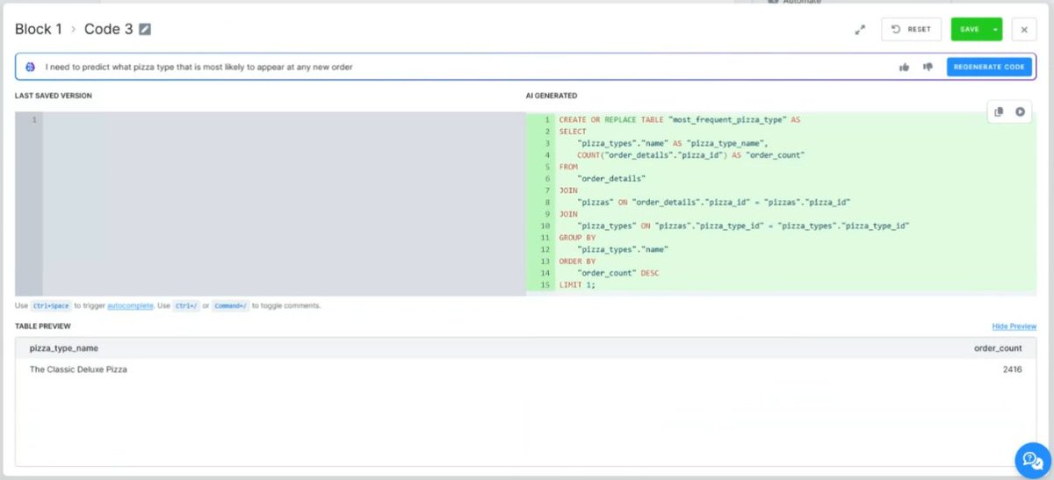Run the AI generated code
Viewport: 1054px width, 480px height.
point(1020,111)
